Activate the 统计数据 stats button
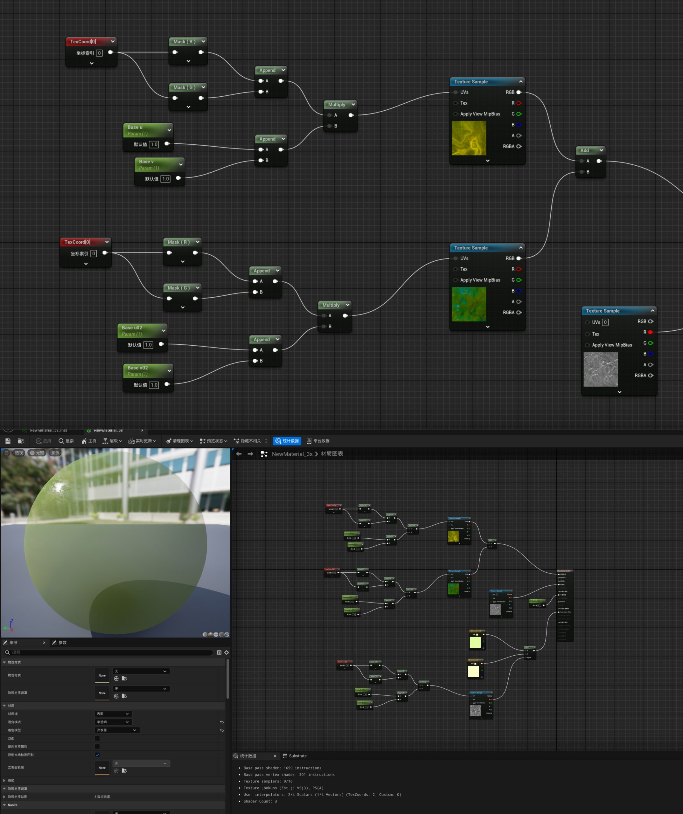The width and height of the screenshot is (683, 814). [287, 441]
